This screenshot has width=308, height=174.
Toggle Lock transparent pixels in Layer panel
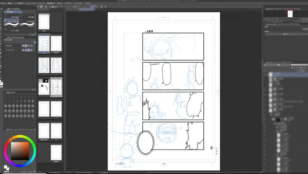coord(302,68)
